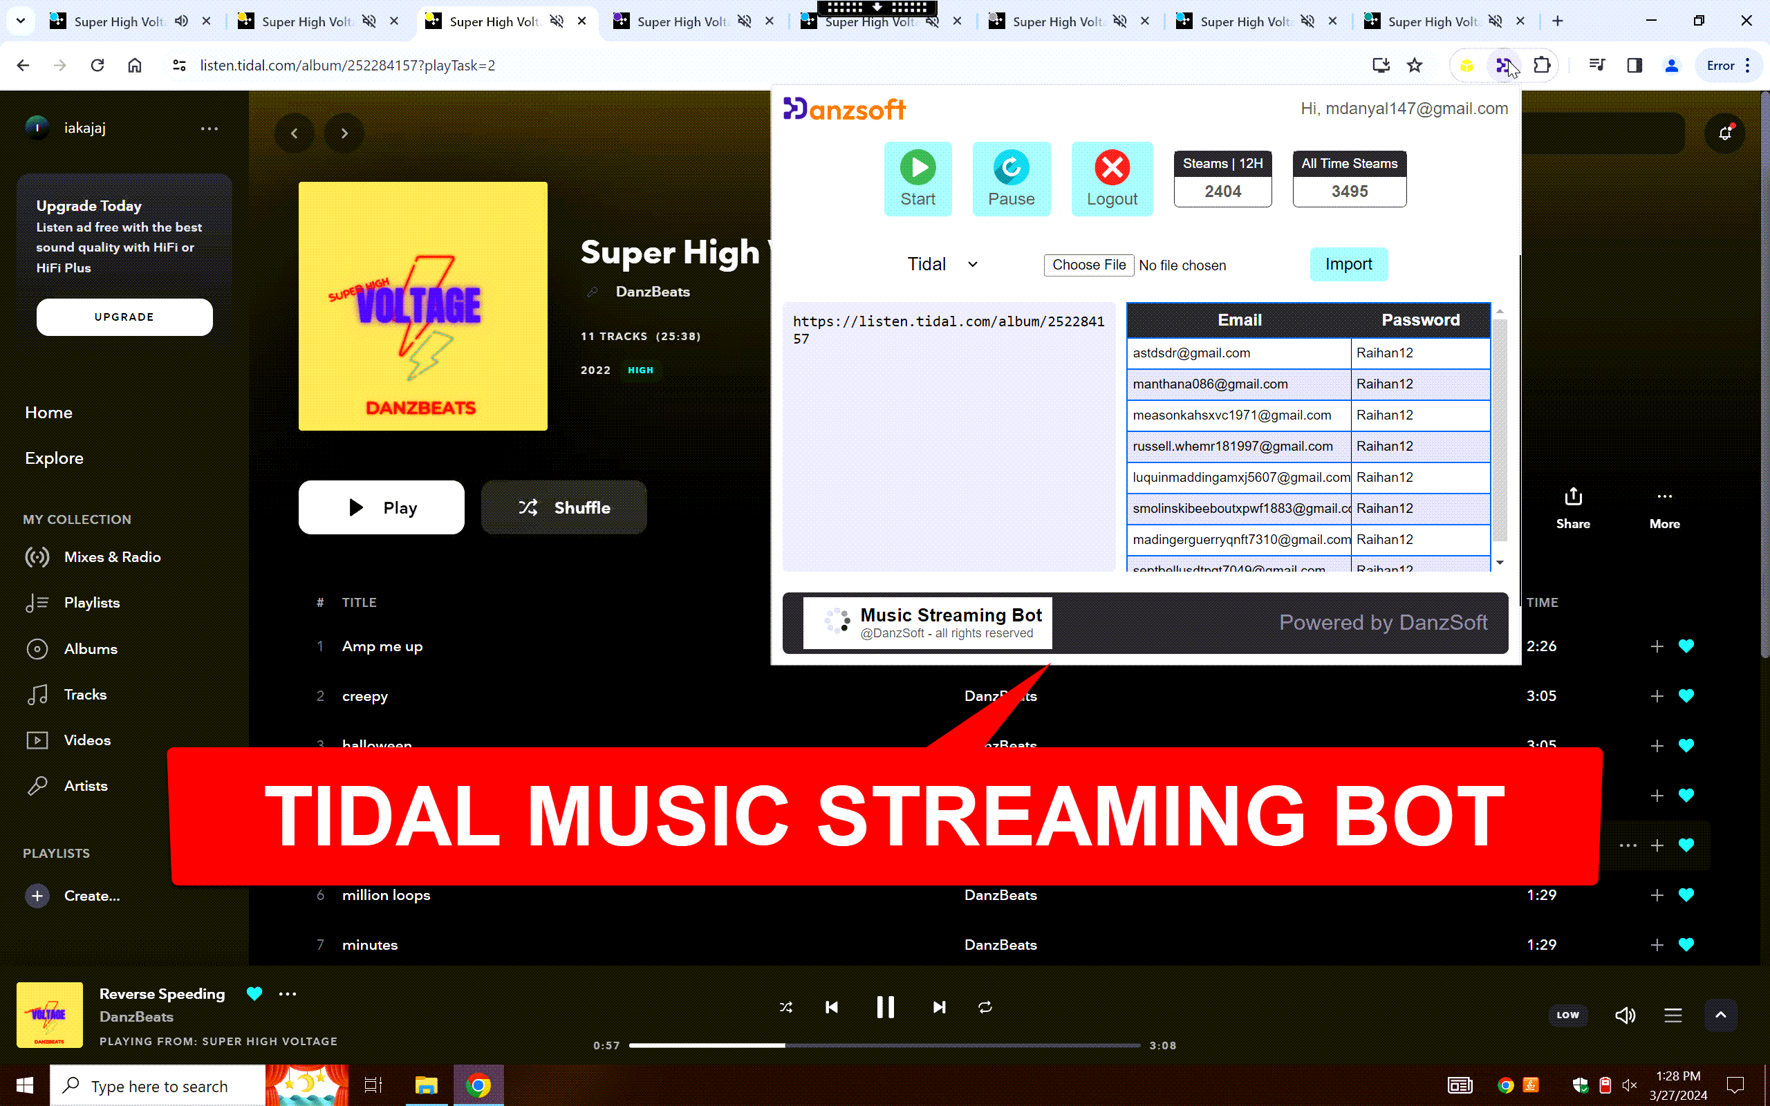Click Choose File button

pos(1088,265)
